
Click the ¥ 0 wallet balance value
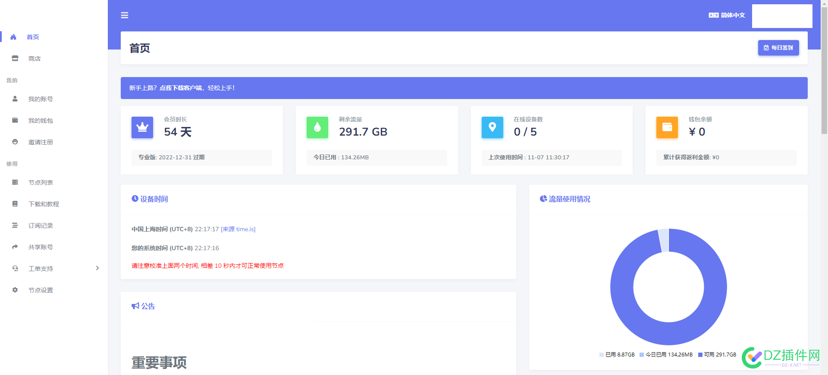click(x=697, y=132)
